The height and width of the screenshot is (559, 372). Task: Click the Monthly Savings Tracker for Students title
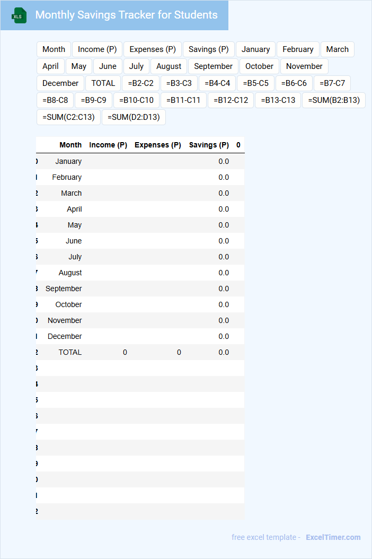127,15
